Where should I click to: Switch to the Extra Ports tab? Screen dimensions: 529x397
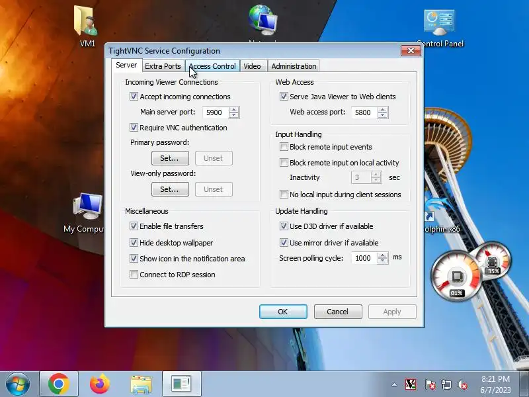click(163, 66)
